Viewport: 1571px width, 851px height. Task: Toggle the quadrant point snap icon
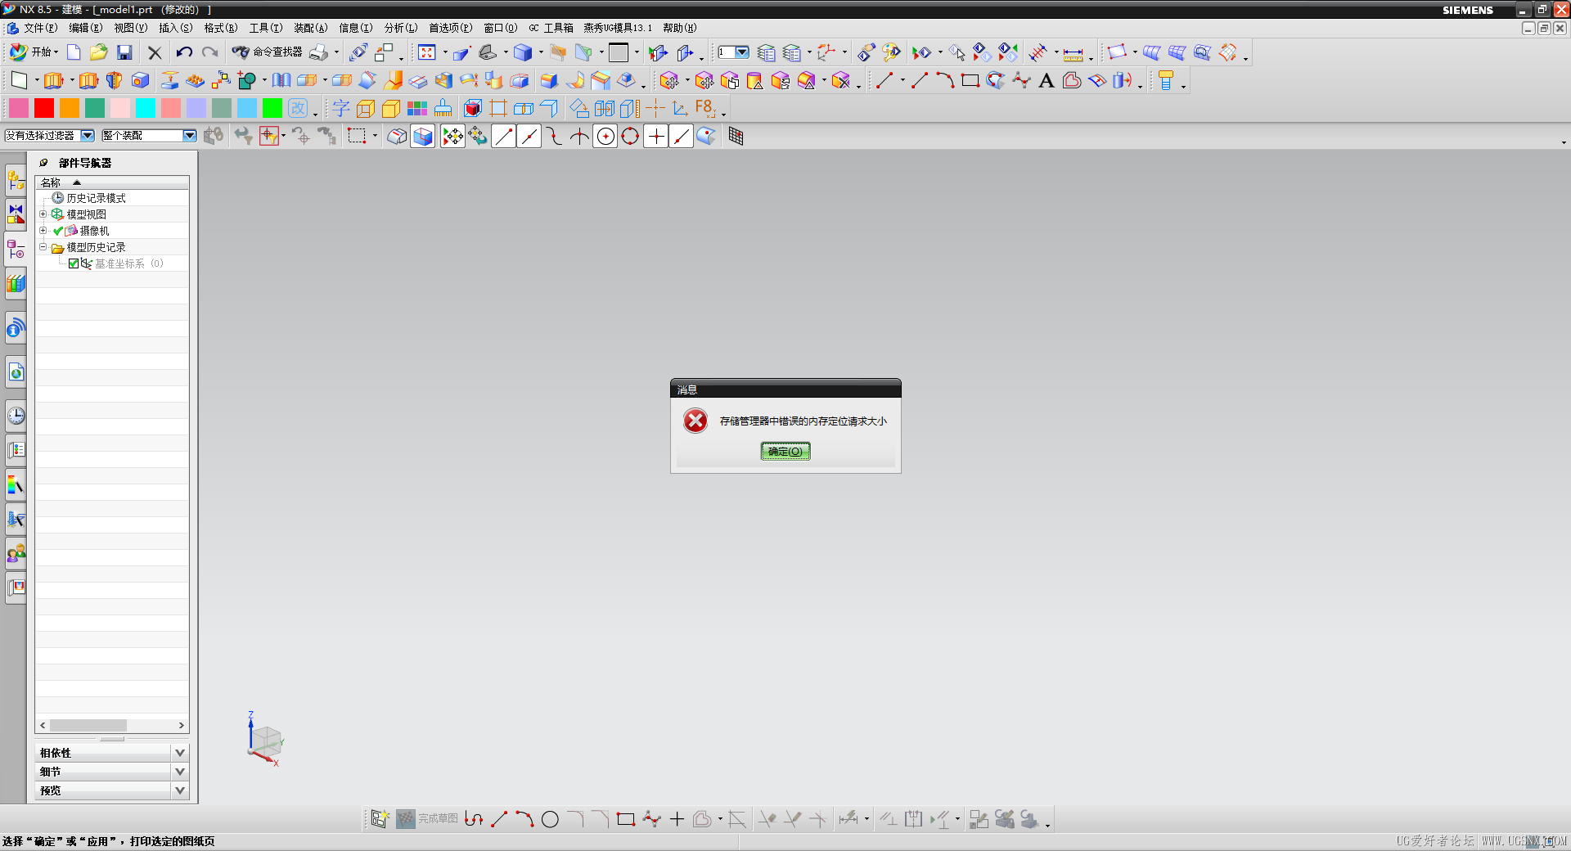pyautogui.click(x=630, y=137)
